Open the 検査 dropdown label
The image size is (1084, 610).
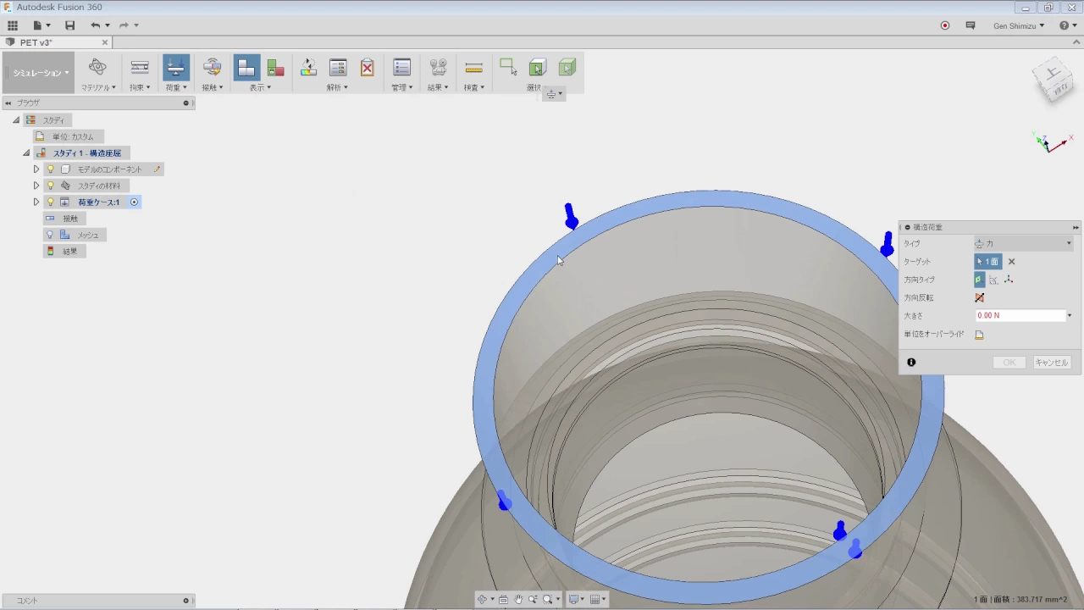(x=473, y=87)
